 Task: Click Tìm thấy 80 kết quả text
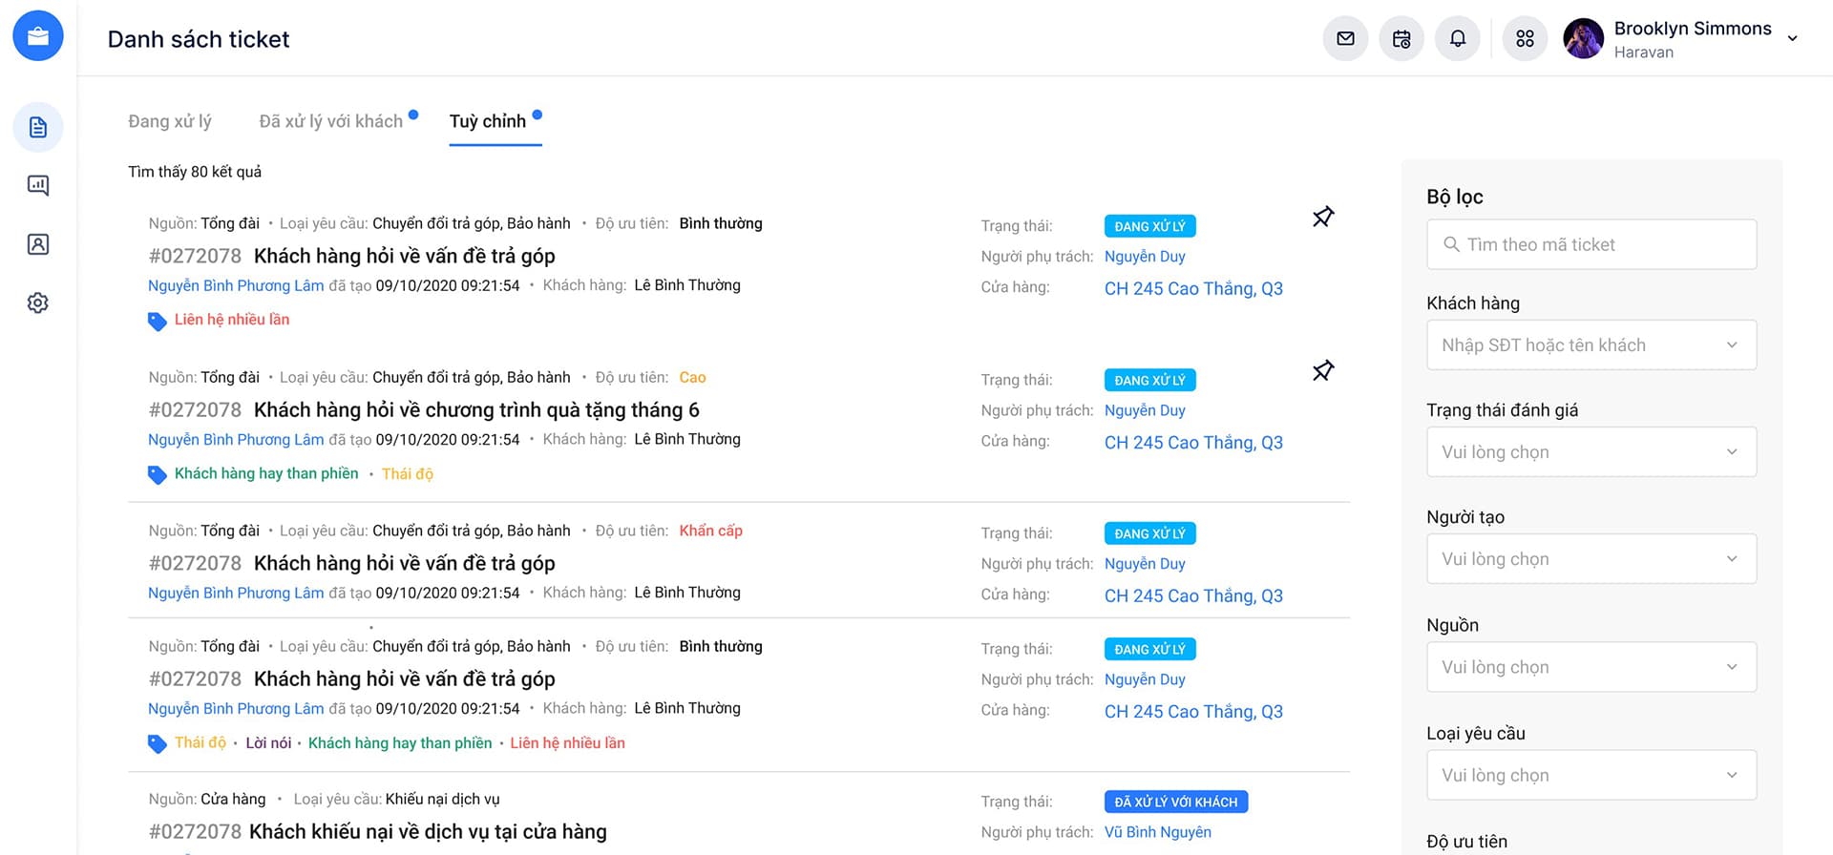195,172
